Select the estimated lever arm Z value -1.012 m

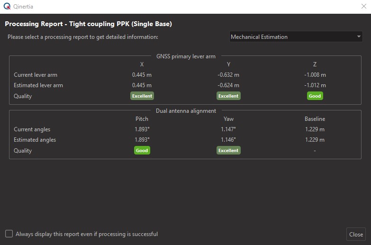[x=315, y=85]
